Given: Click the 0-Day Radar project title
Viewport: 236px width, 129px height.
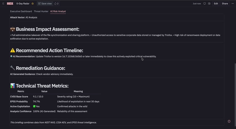Looking at the screenshot, I should pos(23,4).
